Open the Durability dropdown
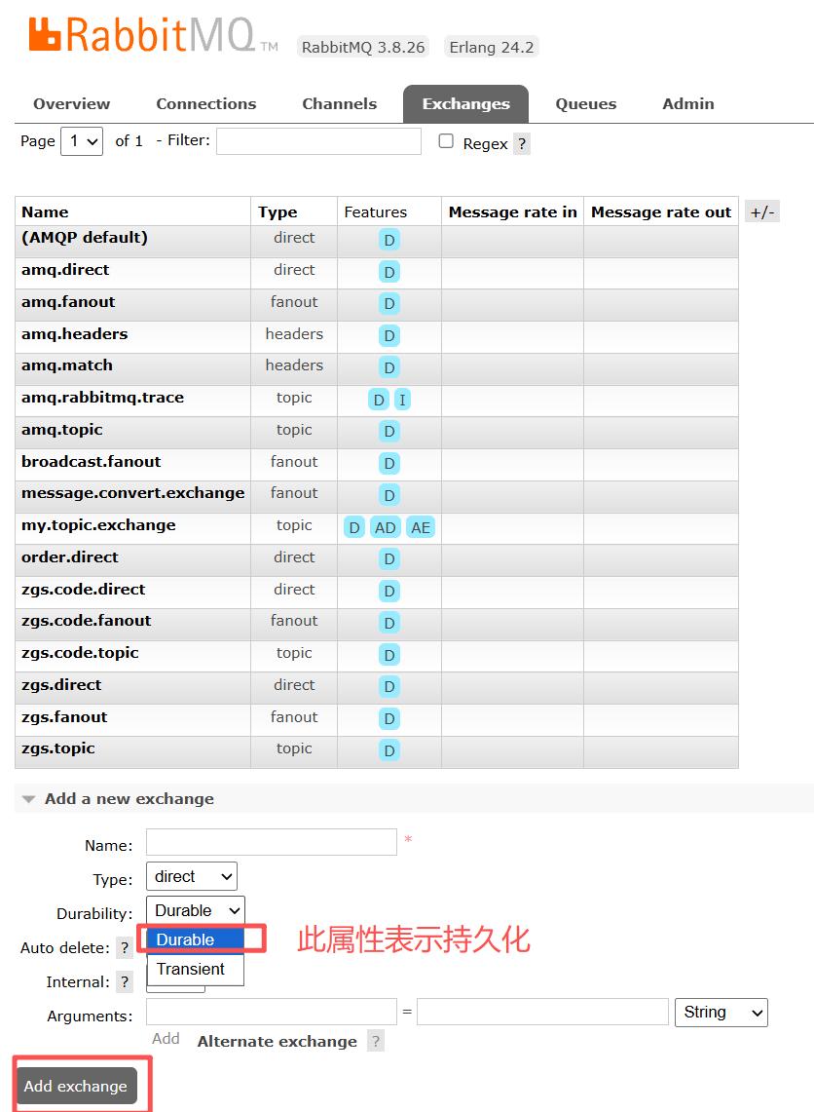This screenshot has width=814, height=1112. [x=196, y=910]
